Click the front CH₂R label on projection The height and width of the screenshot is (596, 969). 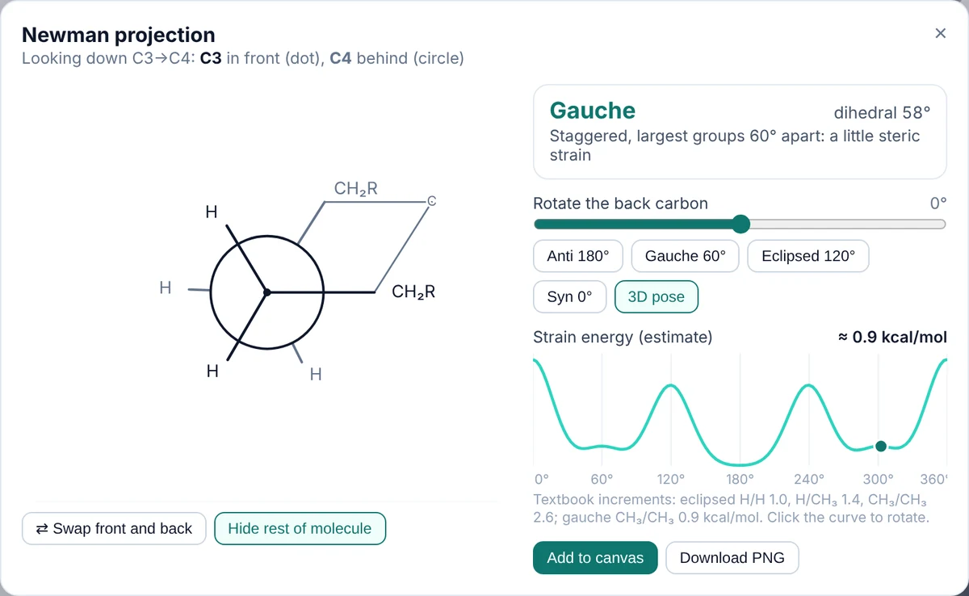click(x=413, y=292)
